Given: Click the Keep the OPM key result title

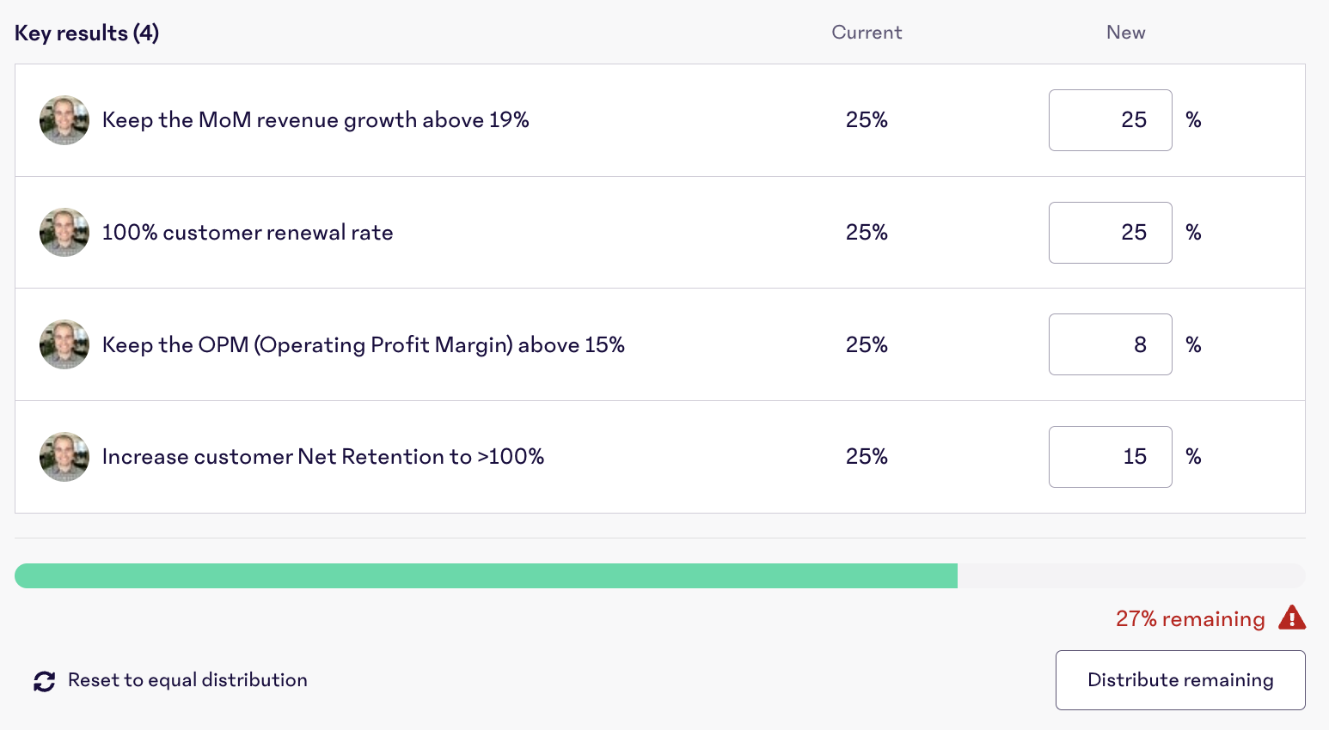Looking at the screenshot, I should tap(363, 345).
